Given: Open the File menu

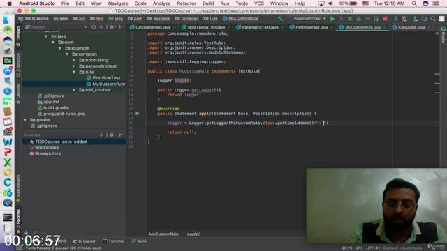Looking at the screenshot, I should pos(65,3).
